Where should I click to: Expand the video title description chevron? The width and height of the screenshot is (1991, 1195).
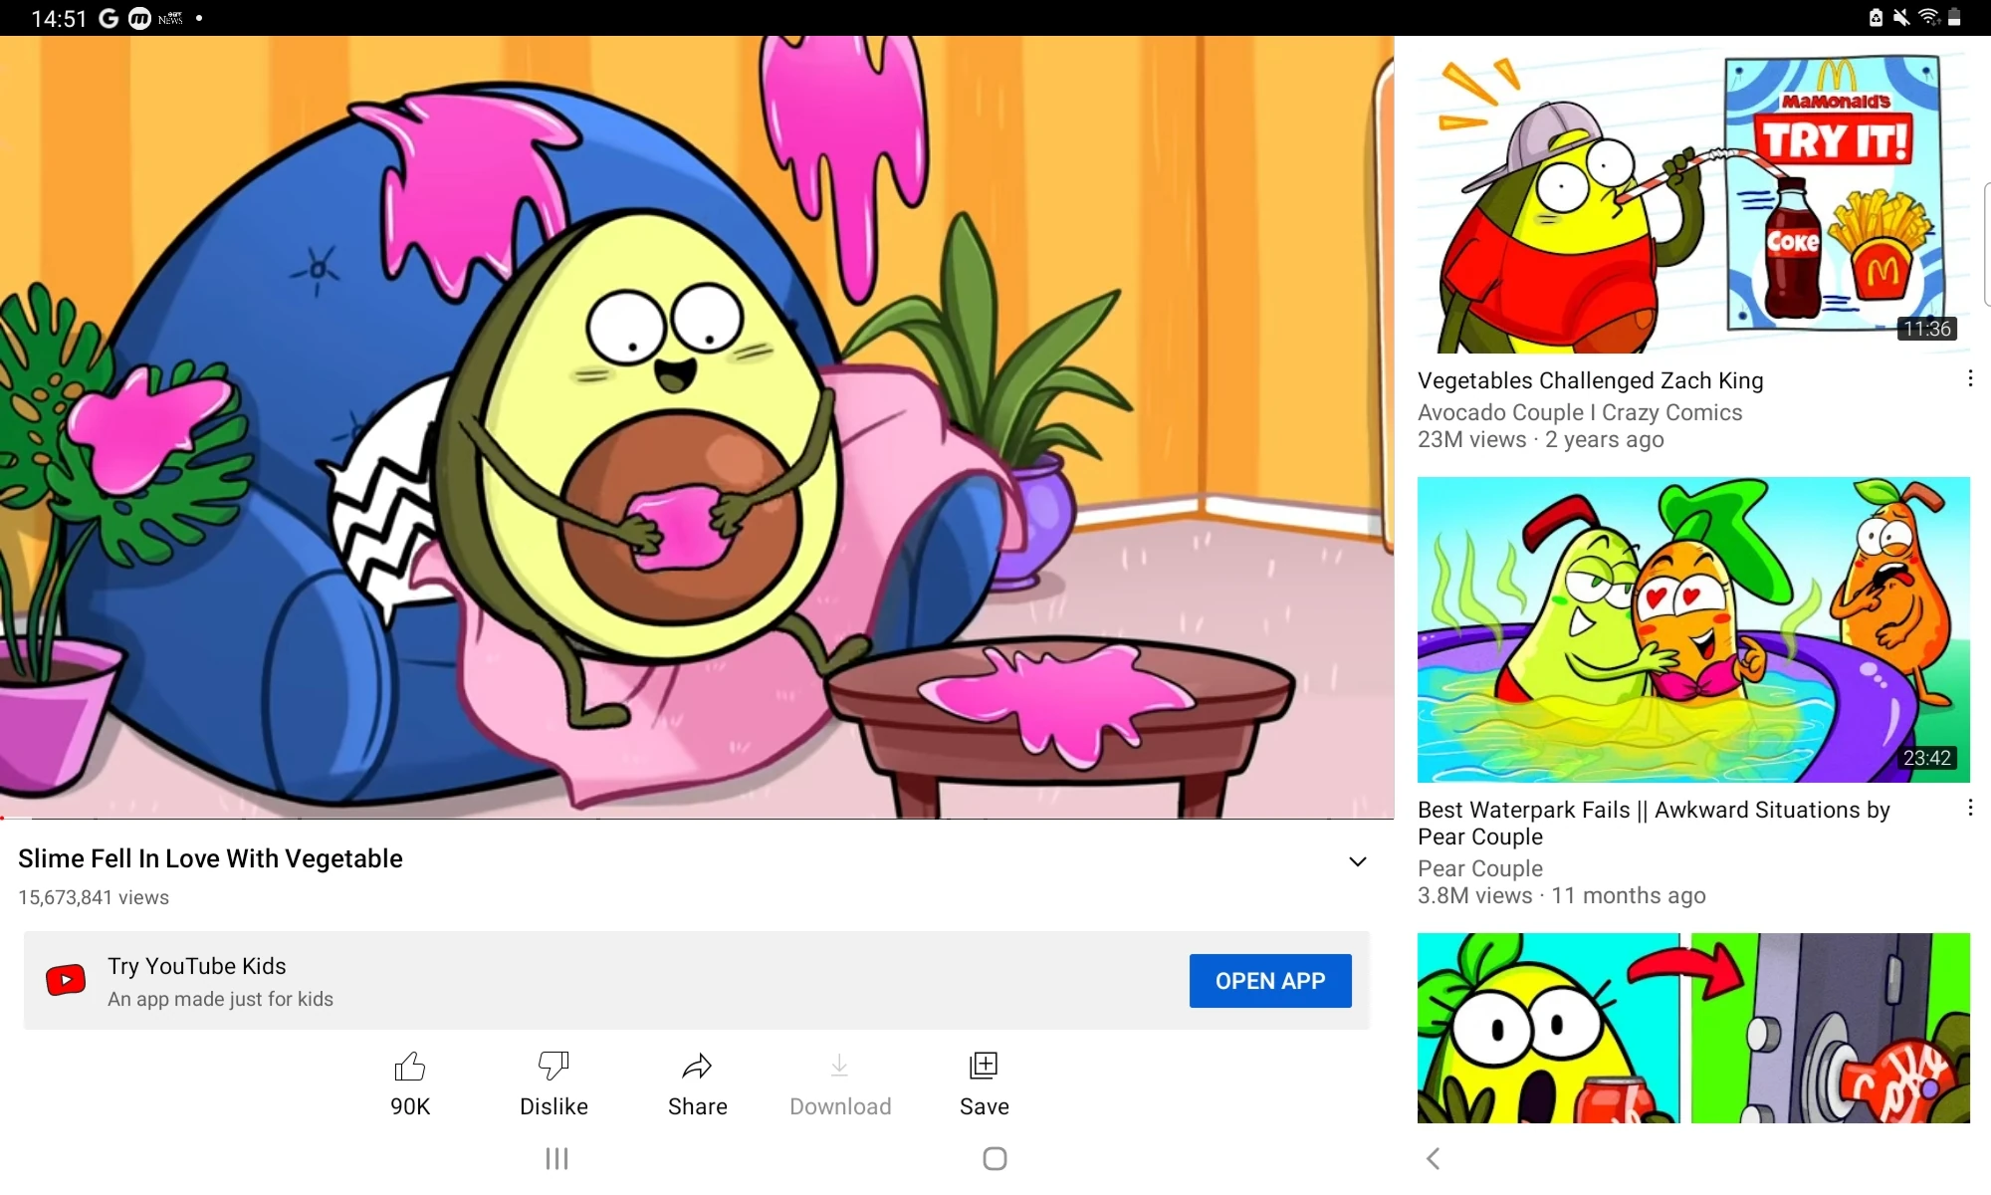click(x=1357, y=860)
